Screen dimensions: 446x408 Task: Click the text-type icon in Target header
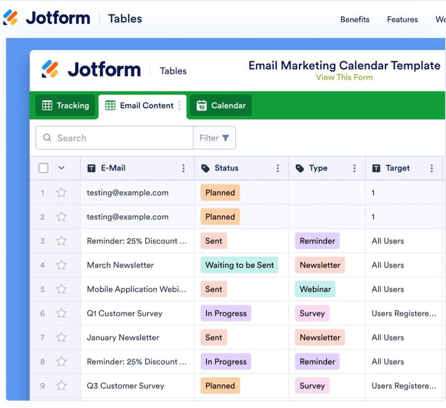coord(376,168)
